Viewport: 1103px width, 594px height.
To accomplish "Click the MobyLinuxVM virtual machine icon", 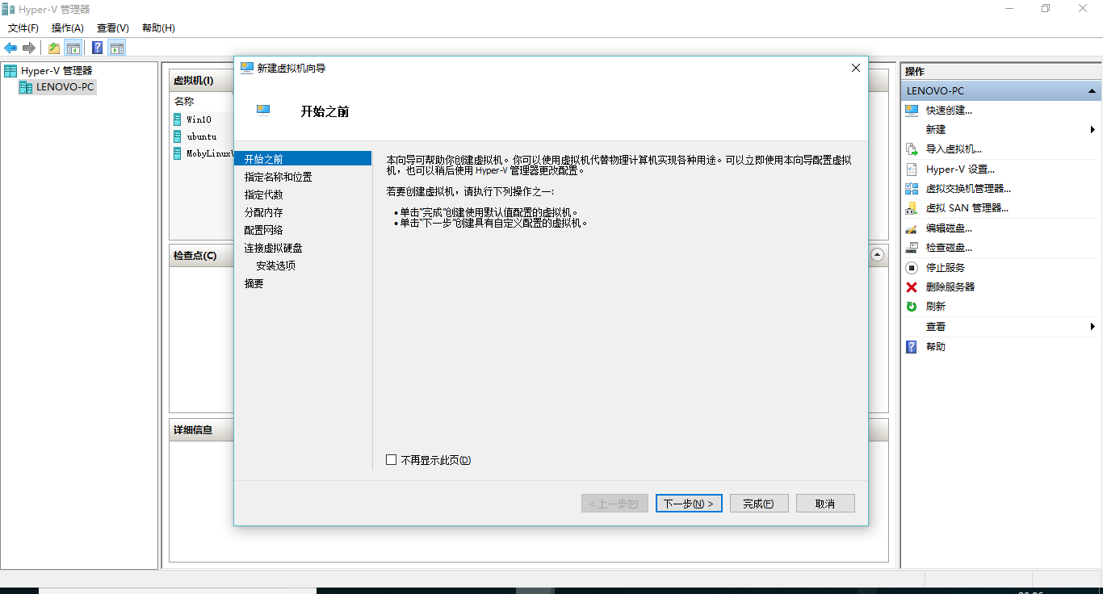I will 178,153.
